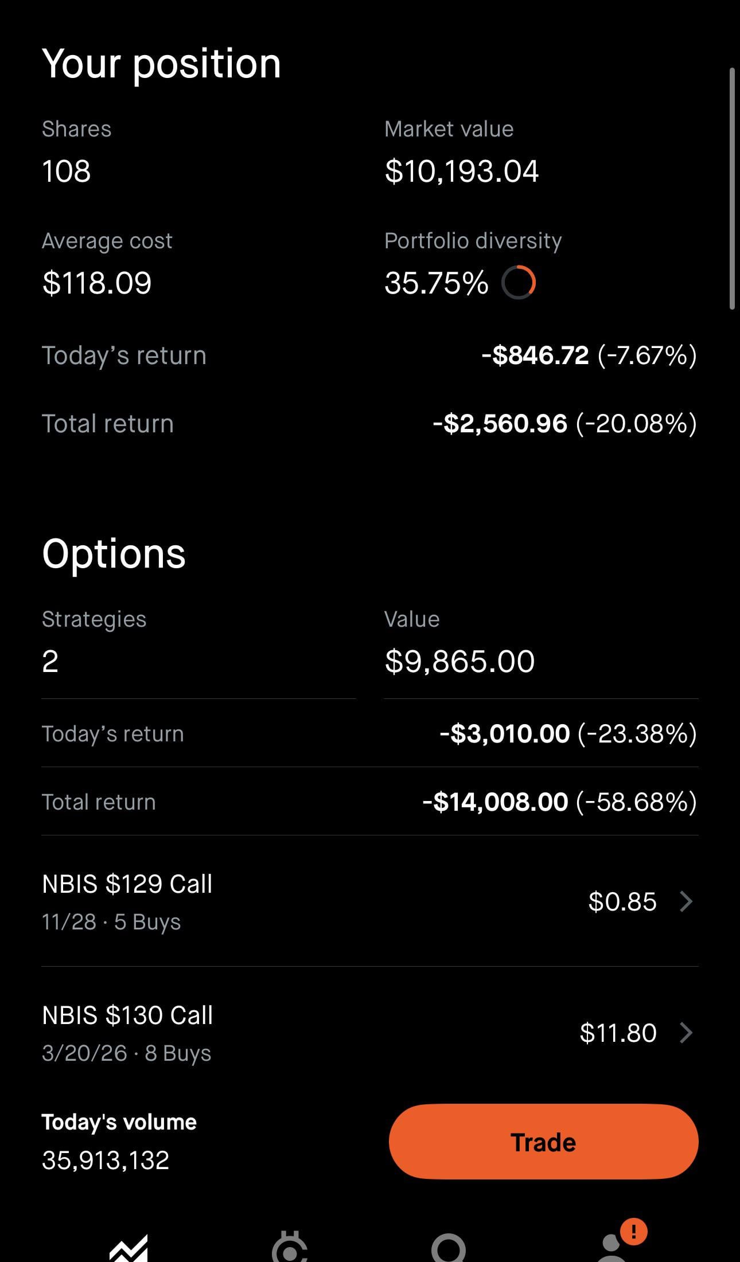
Task: Tap the portfolio diversity ring icon
Action: point(519,283)
